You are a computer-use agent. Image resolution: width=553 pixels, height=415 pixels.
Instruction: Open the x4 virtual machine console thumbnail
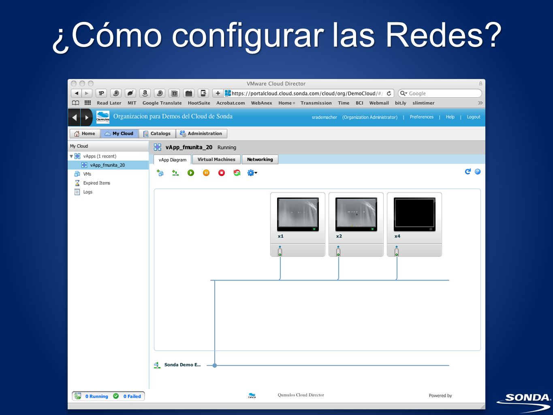tap(414, 214)
